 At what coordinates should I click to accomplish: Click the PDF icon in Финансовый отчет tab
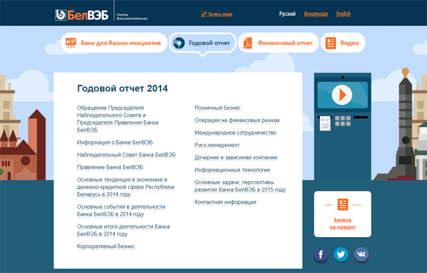tap(248, 43)
